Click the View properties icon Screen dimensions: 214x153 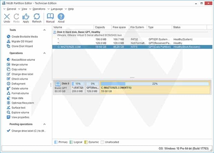click(x=9, y=117)
